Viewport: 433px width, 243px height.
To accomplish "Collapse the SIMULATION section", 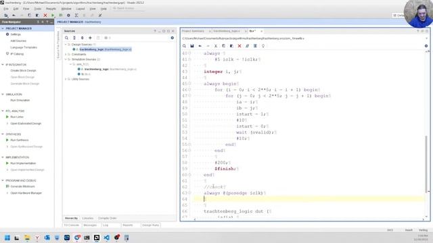I will [x=3, y=94].
